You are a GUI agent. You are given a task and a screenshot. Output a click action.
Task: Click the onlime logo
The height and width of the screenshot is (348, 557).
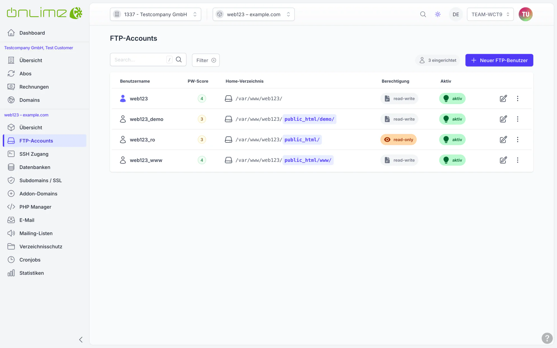45,13
